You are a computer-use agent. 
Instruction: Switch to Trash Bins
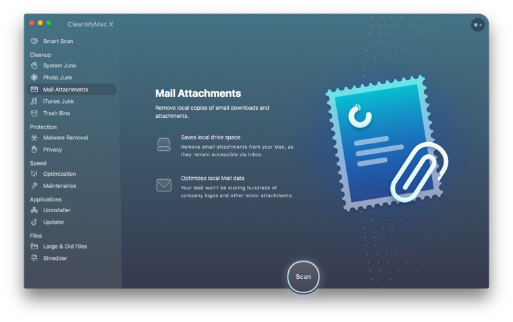pyautogui.click(x=57, y=113)
